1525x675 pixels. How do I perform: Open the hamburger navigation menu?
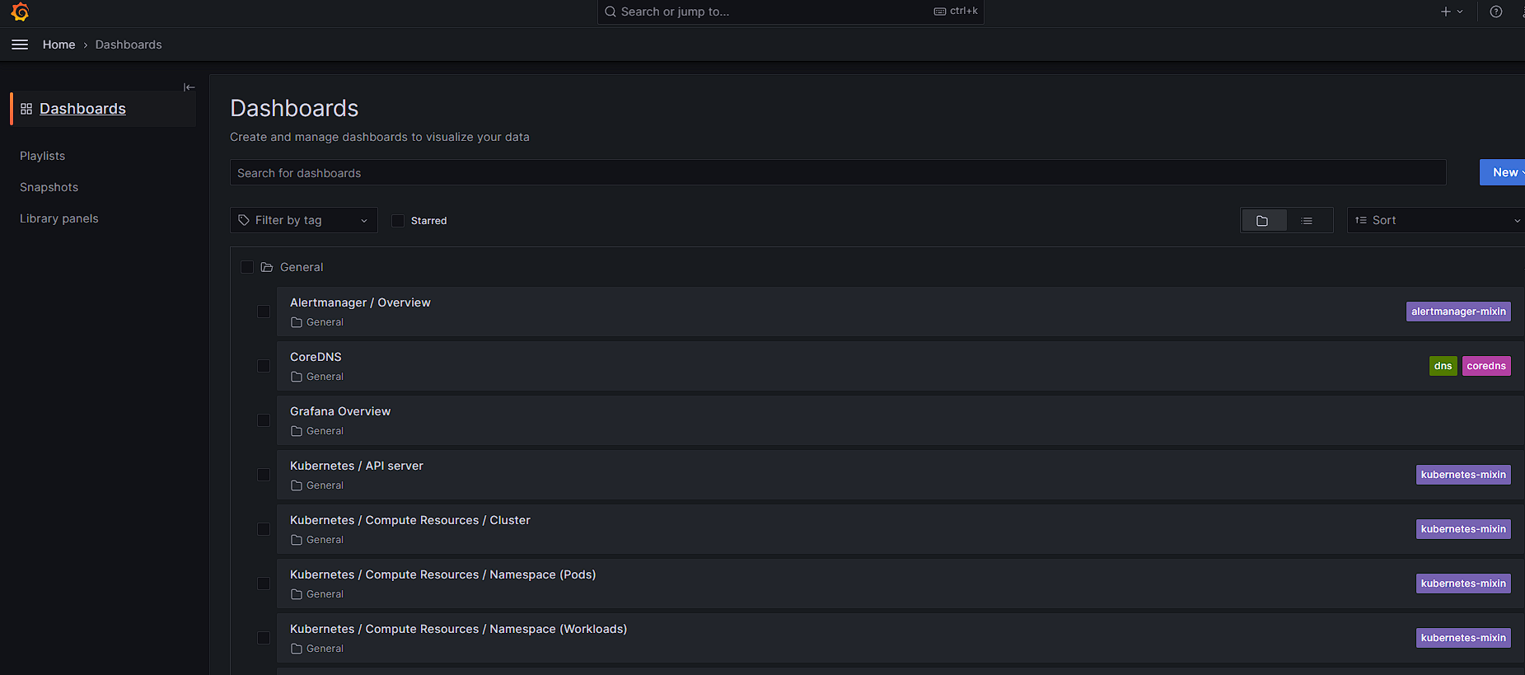click(x=20, y=45)
